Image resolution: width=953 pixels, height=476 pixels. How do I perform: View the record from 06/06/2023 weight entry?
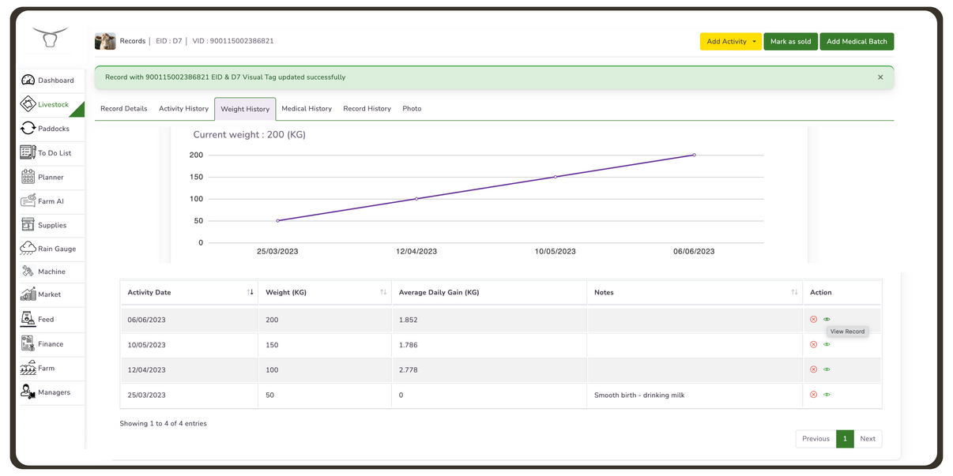point(827,319)
